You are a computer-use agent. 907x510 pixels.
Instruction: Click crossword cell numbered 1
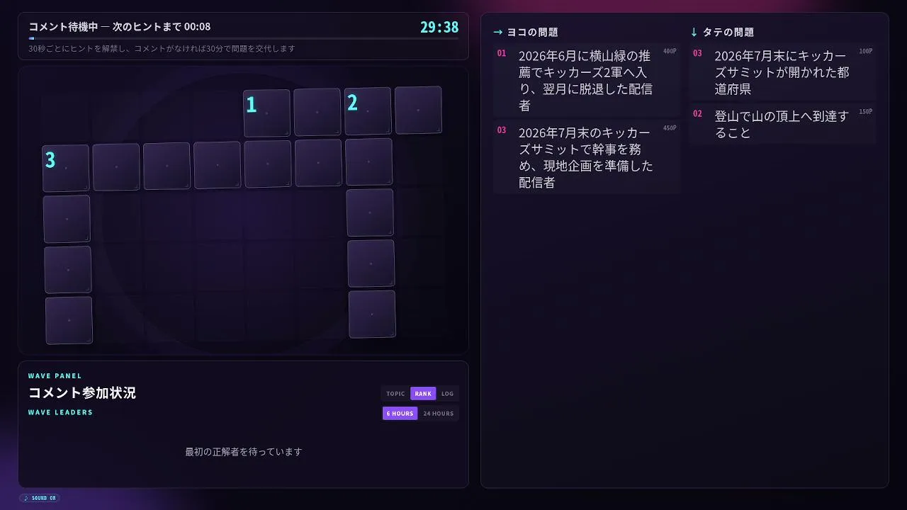click(x=266, y=113)
